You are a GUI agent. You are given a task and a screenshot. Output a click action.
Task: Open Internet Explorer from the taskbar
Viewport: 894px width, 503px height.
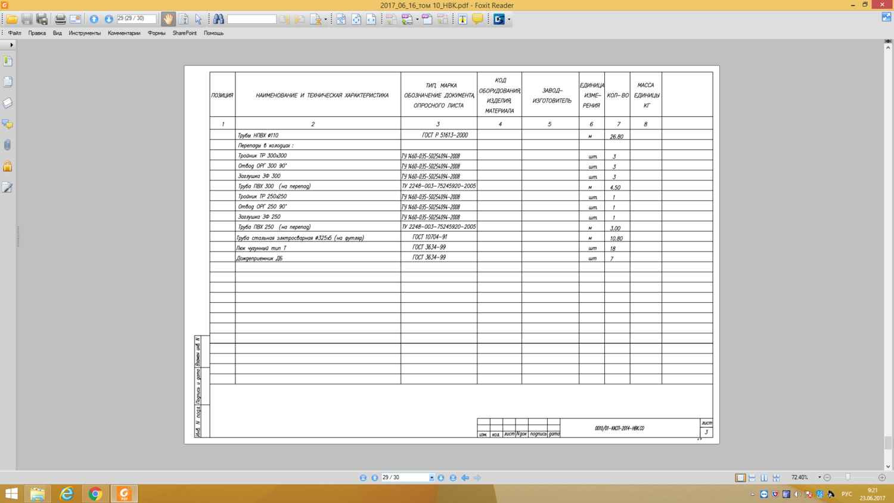tap(66, 493)
